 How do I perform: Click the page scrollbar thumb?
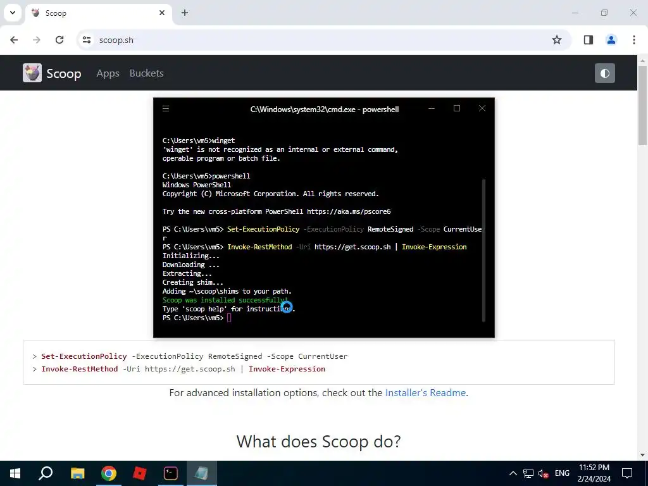tap(643, 104)
